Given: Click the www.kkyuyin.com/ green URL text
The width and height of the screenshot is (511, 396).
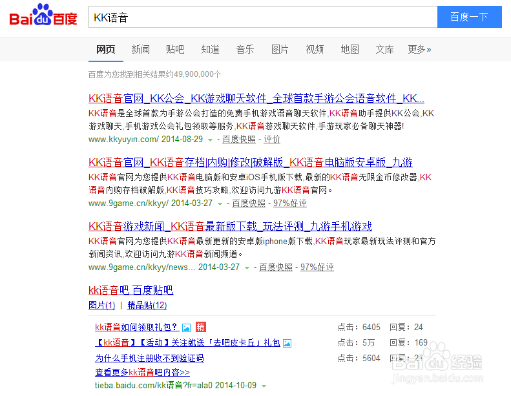Looking at the screenshot, I should (x=123, y=140).
